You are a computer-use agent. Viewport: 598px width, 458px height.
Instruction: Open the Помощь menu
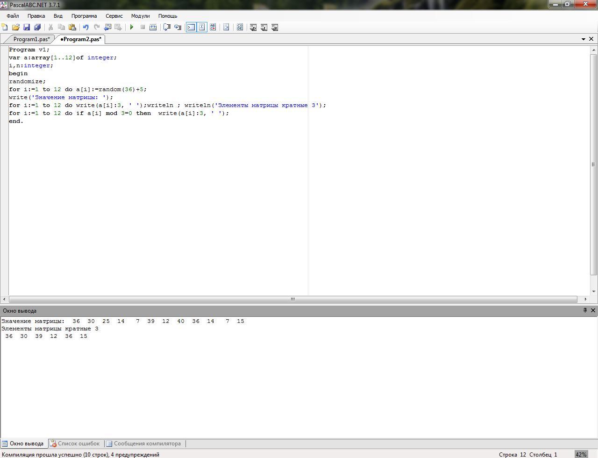click(x=168, y=16)
